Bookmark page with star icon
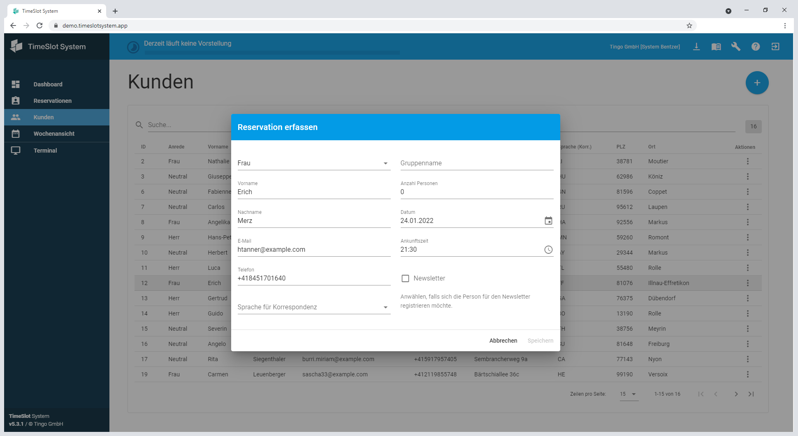Screen dimensions: 798x436 click(689, 26)
